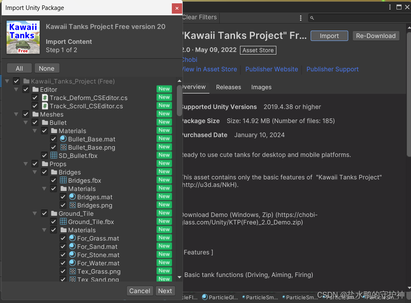The height and width of the screenshot is (303, 411).
Task: Open the Package Manager window kebab menu
Action: click(x=390, y=7)
